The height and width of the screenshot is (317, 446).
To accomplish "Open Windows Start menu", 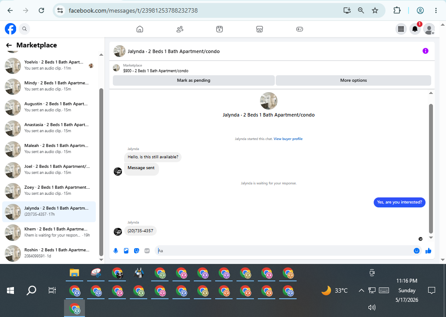I will [10, 290].
